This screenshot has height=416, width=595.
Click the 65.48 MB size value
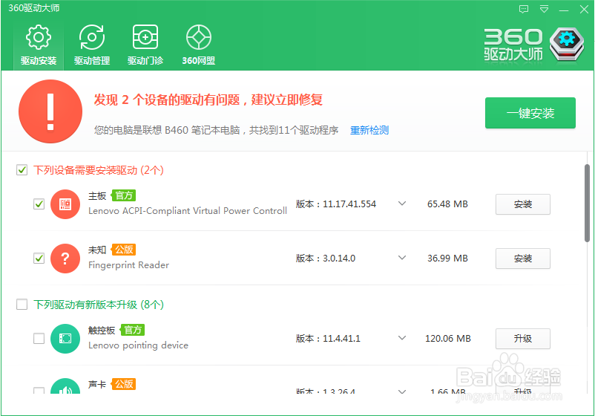[x=447, y=204]
